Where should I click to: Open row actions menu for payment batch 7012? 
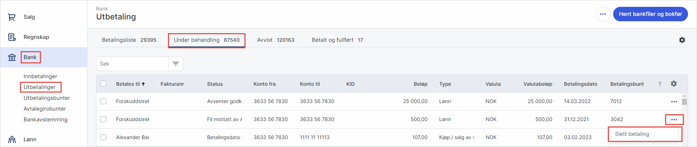click(x=674, y=102)
